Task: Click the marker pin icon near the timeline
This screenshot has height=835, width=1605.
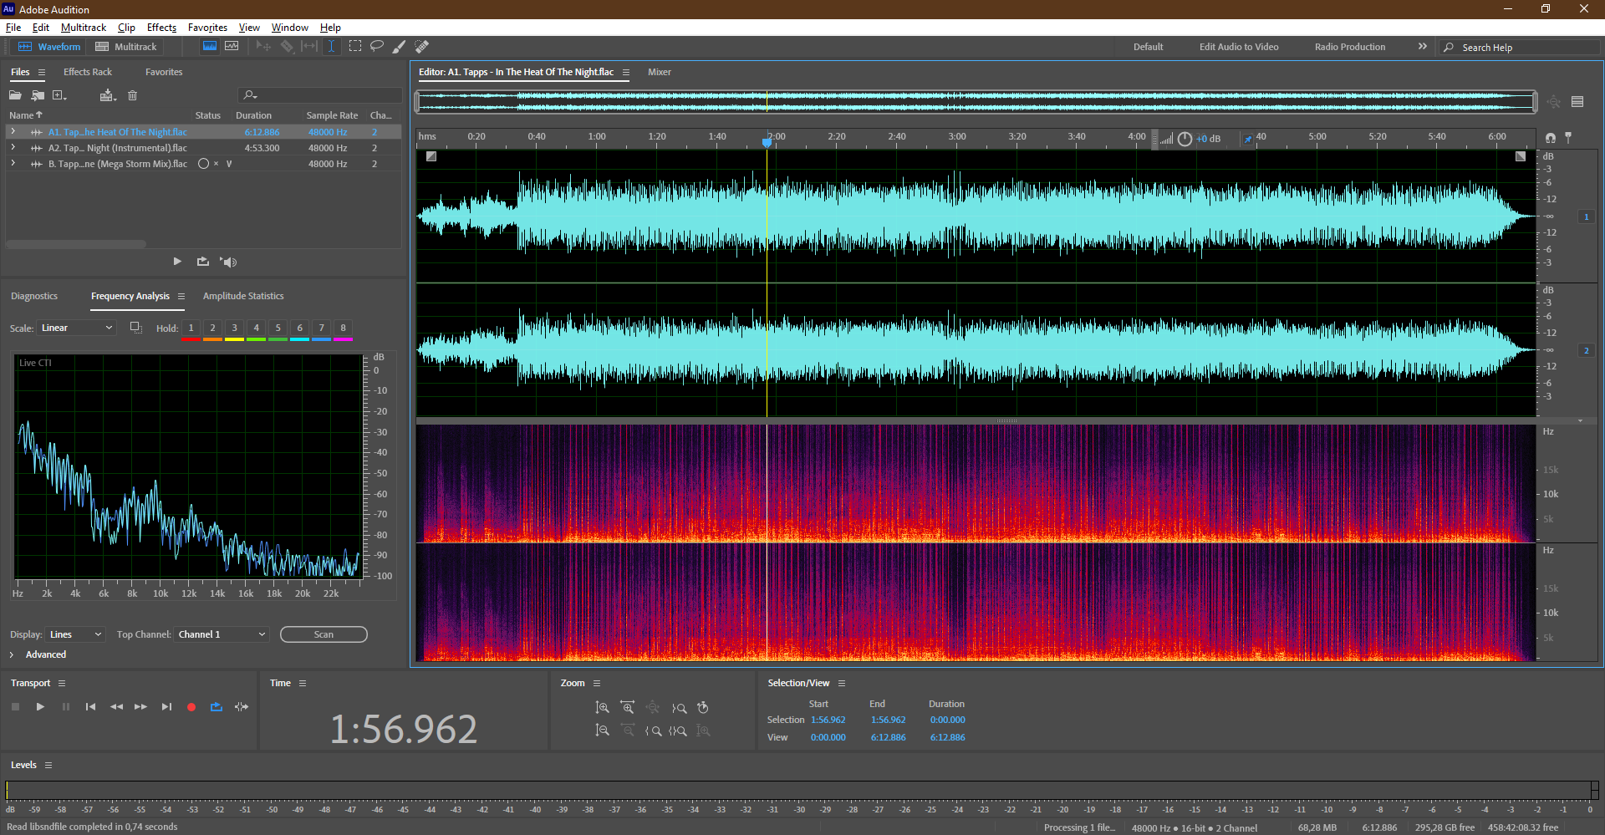Action: point(1568,137)
